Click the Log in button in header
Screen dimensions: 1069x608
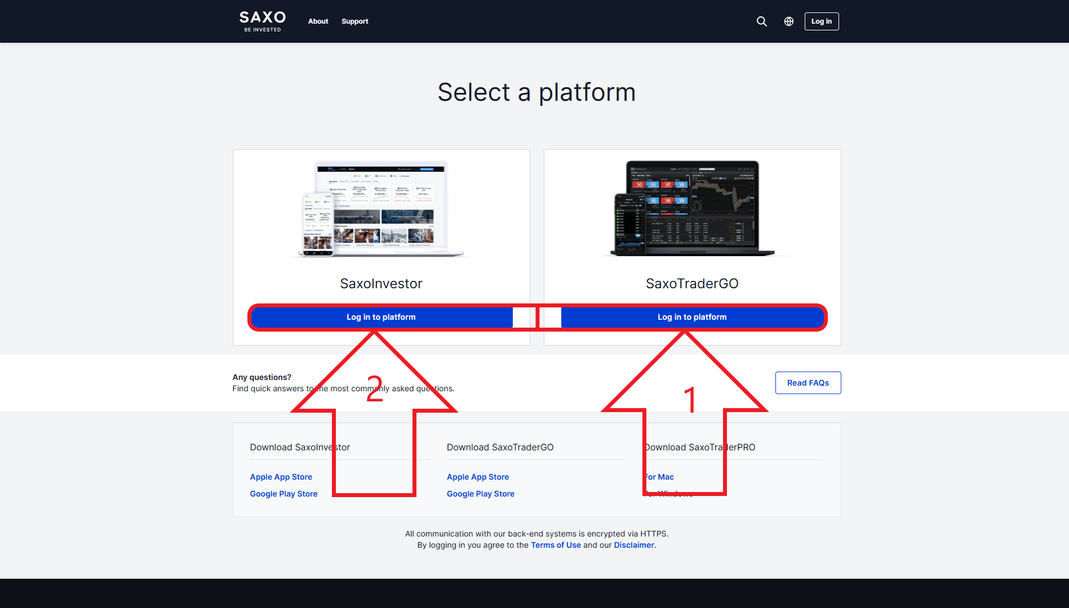pos(822,21)
